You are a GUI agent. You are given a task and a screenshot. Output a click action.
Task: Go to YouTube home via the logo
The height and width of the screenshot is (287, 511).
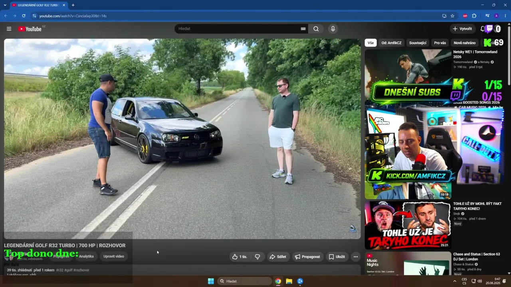(x=30, y=29)
